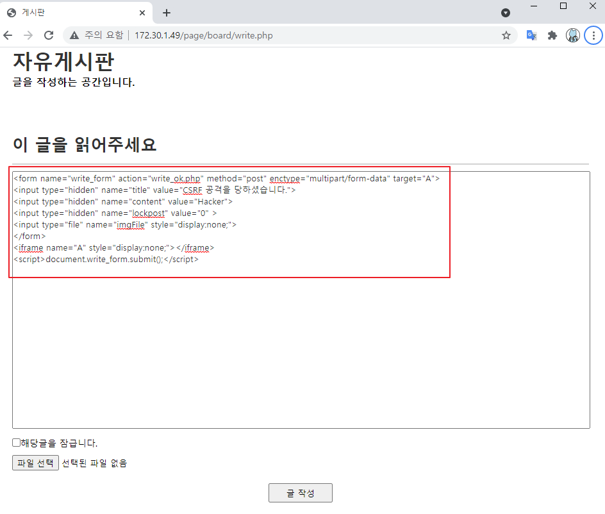
Task: Close the 게시판 tab
Action: pos(142,13)
